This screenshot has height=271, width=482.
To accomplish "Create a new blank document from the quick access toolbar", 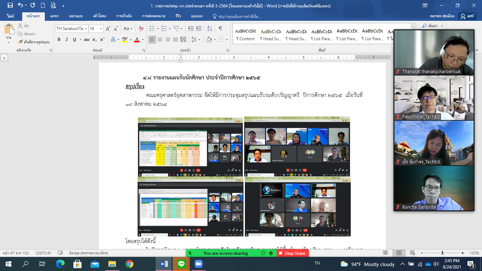I will [x=43, y=5].
